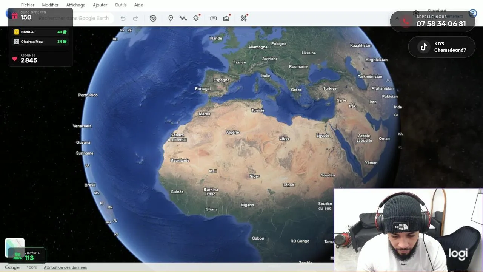Select the Arabie saoudite label
Viewport: 483px width, 272px height.
pyautogui.click(x=364, y=138)
